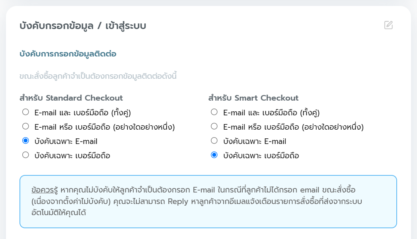Click the 'บังคับการกรอกข้อมูลติดต่อ' section heading
This screenshot has width=417, height=239.
(x=68, y=54)
